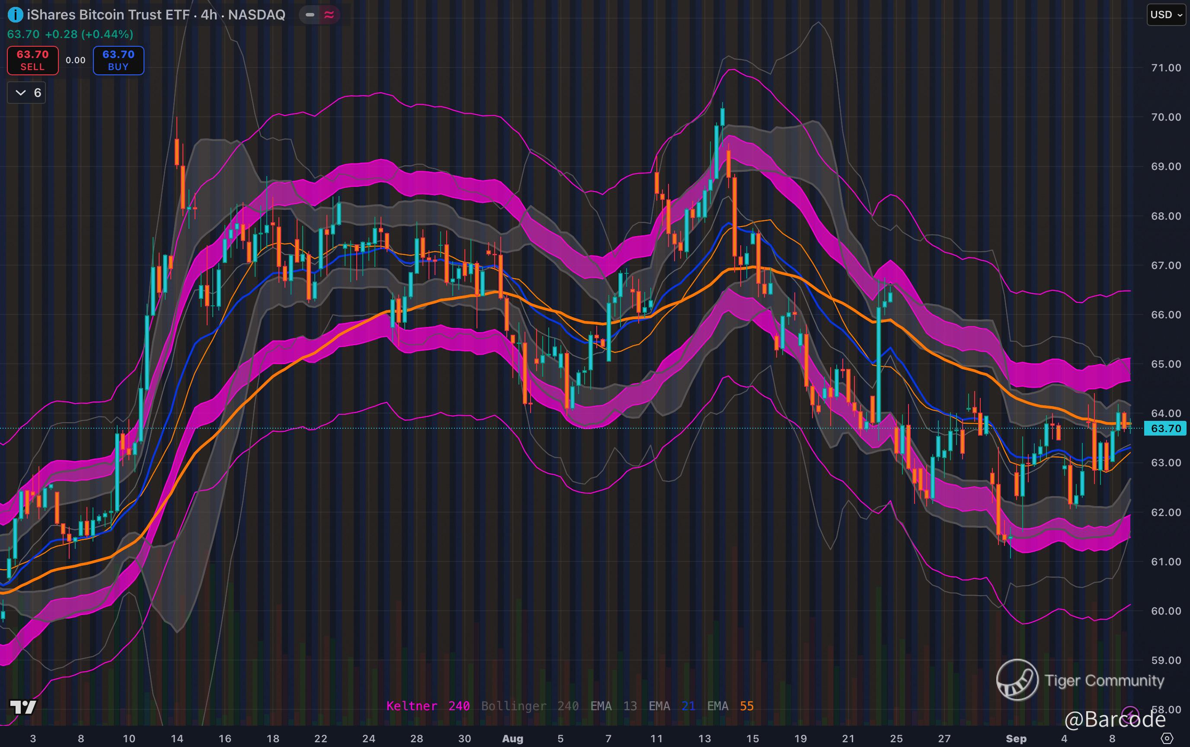The width and height of the screenshot is (1190, 747).
Task: Select the Keltner 240 indicator label
Action: click(428, 706)
